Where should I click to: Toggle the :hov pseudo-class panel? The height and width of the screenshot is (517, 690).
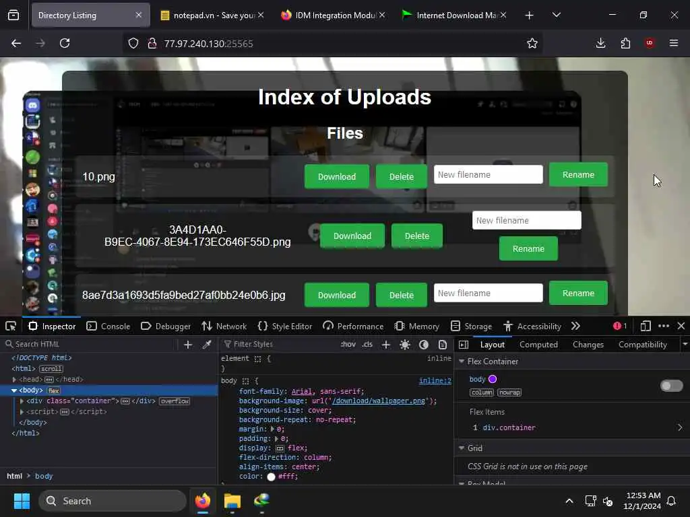pos(348,344)
